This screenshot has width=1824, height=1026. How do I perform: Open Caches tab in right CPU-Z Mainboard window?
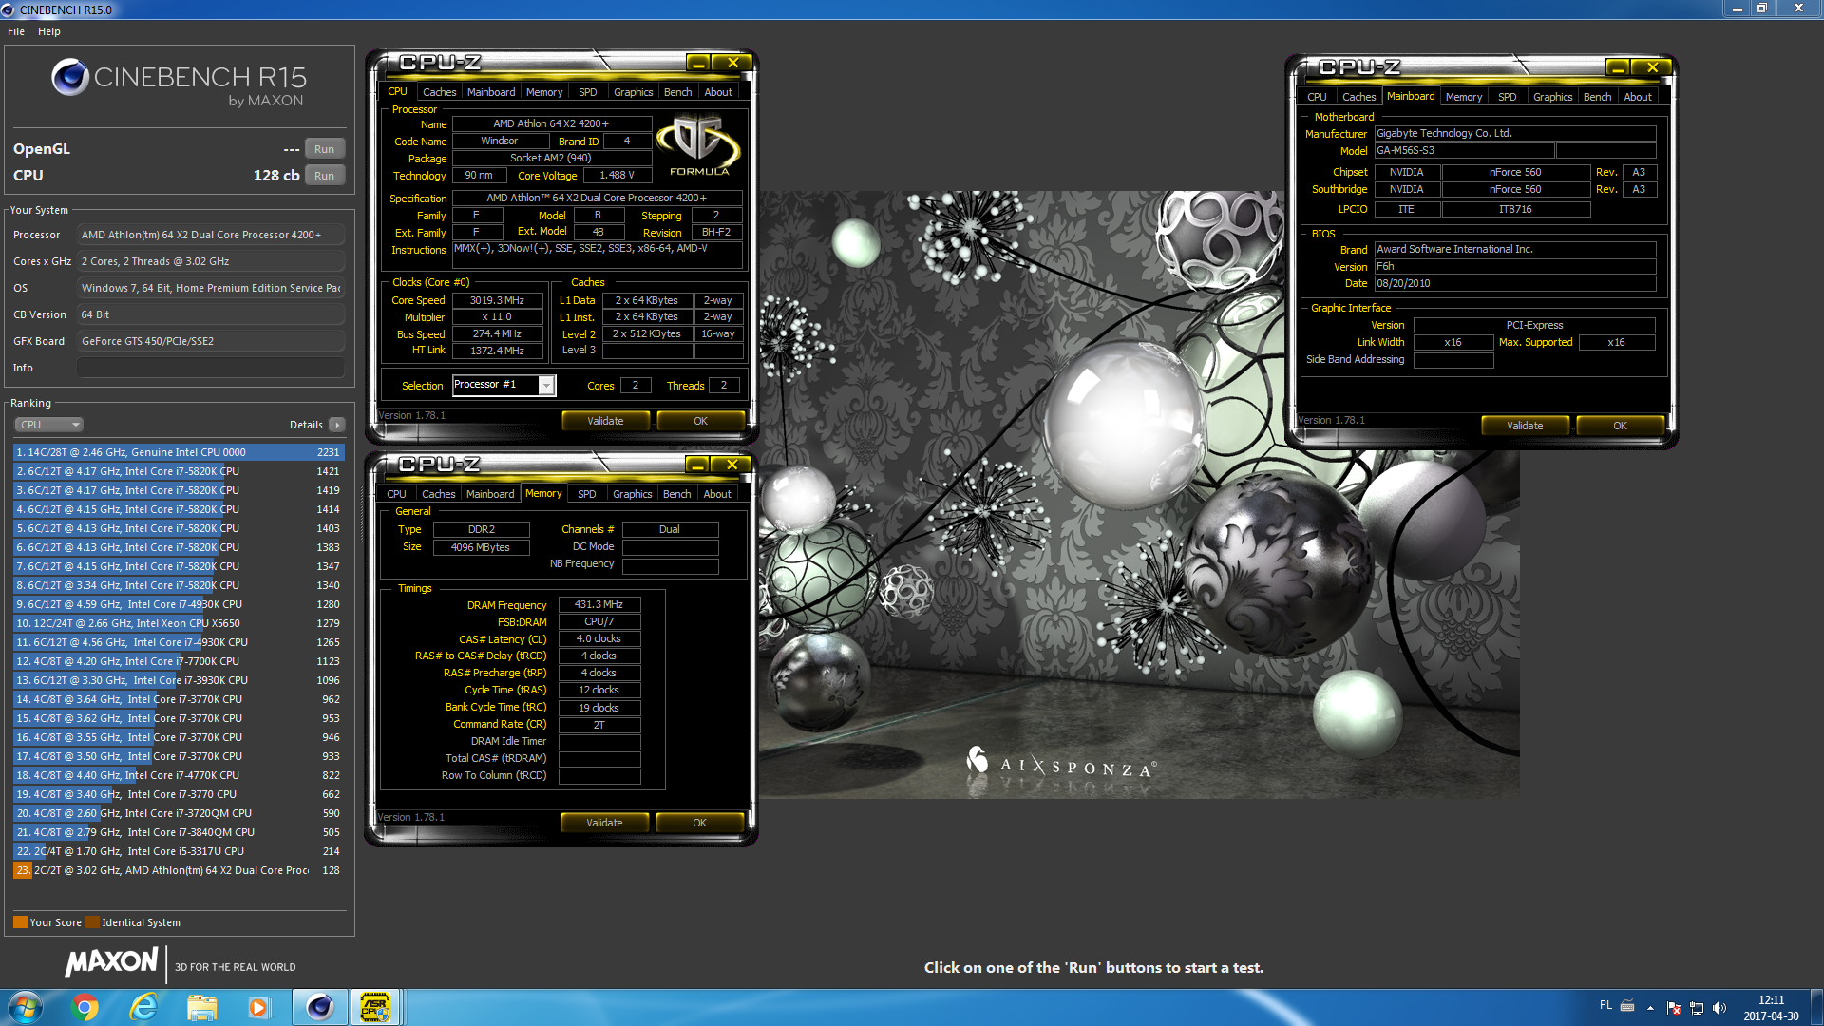(x=1358, y=97)
